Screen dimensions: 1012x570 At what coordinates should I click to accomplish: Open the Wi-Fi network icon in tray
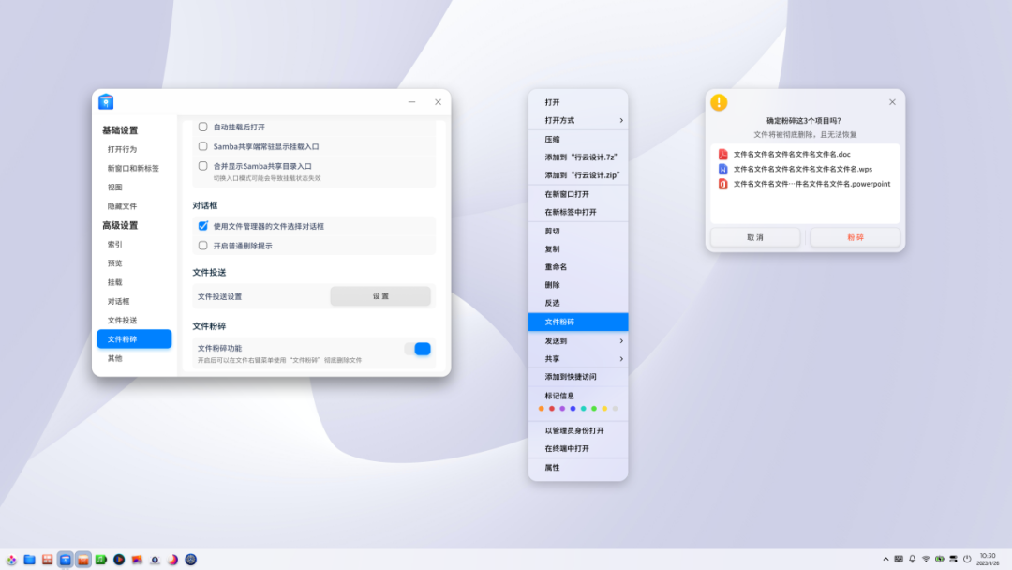[x=926, y=559]
